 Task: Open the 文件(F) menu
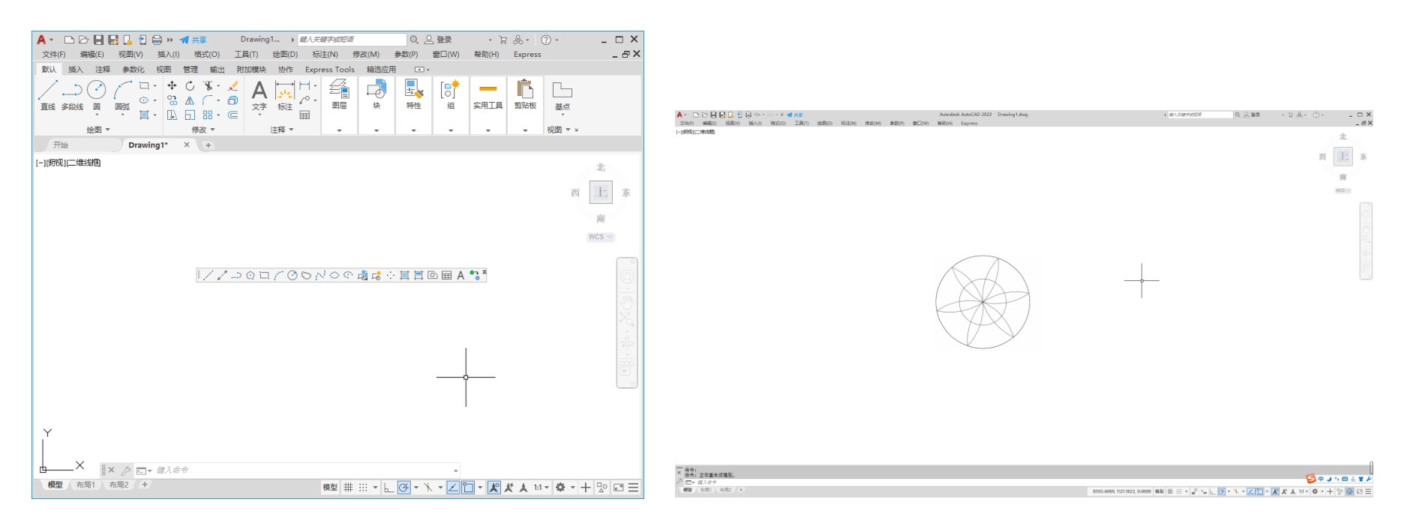[53, 55]
